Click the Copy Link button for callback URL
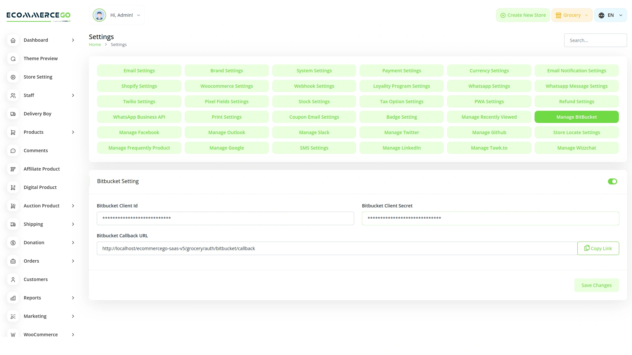The width and height of the screenshot is (632, 355). coord(598,248)
